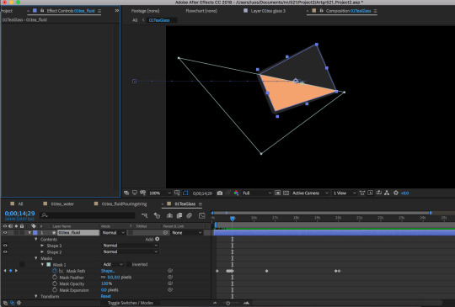Toggle Transfer Controls pane icon at bottom
Screen dimensions: 455x307
pyautogui.click(x=12, y=303)
